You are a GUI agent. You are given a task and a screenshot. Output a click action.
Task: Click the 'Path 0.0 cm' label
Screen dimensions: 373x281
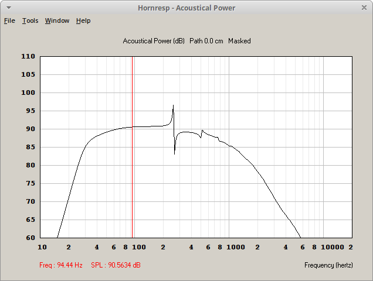206,41
